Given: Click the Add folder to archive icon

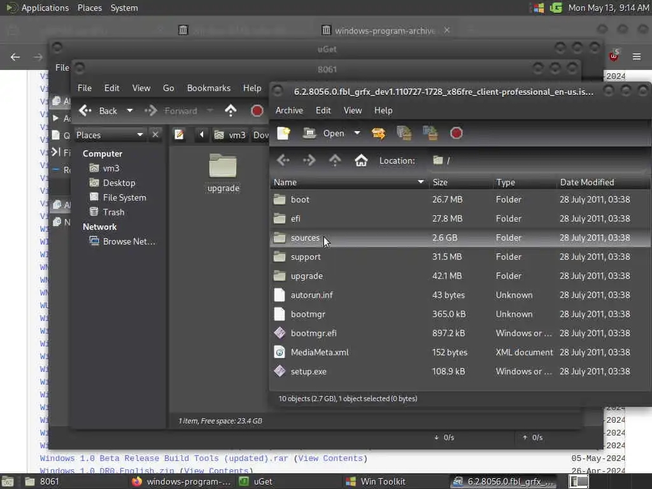Looking at the screenshot, I should pos(430,133).
